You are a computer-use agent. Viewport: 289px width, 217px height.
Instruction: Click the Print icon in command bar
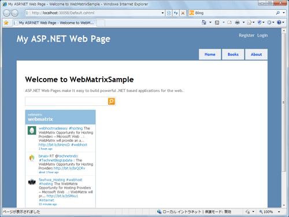(238, 23)
